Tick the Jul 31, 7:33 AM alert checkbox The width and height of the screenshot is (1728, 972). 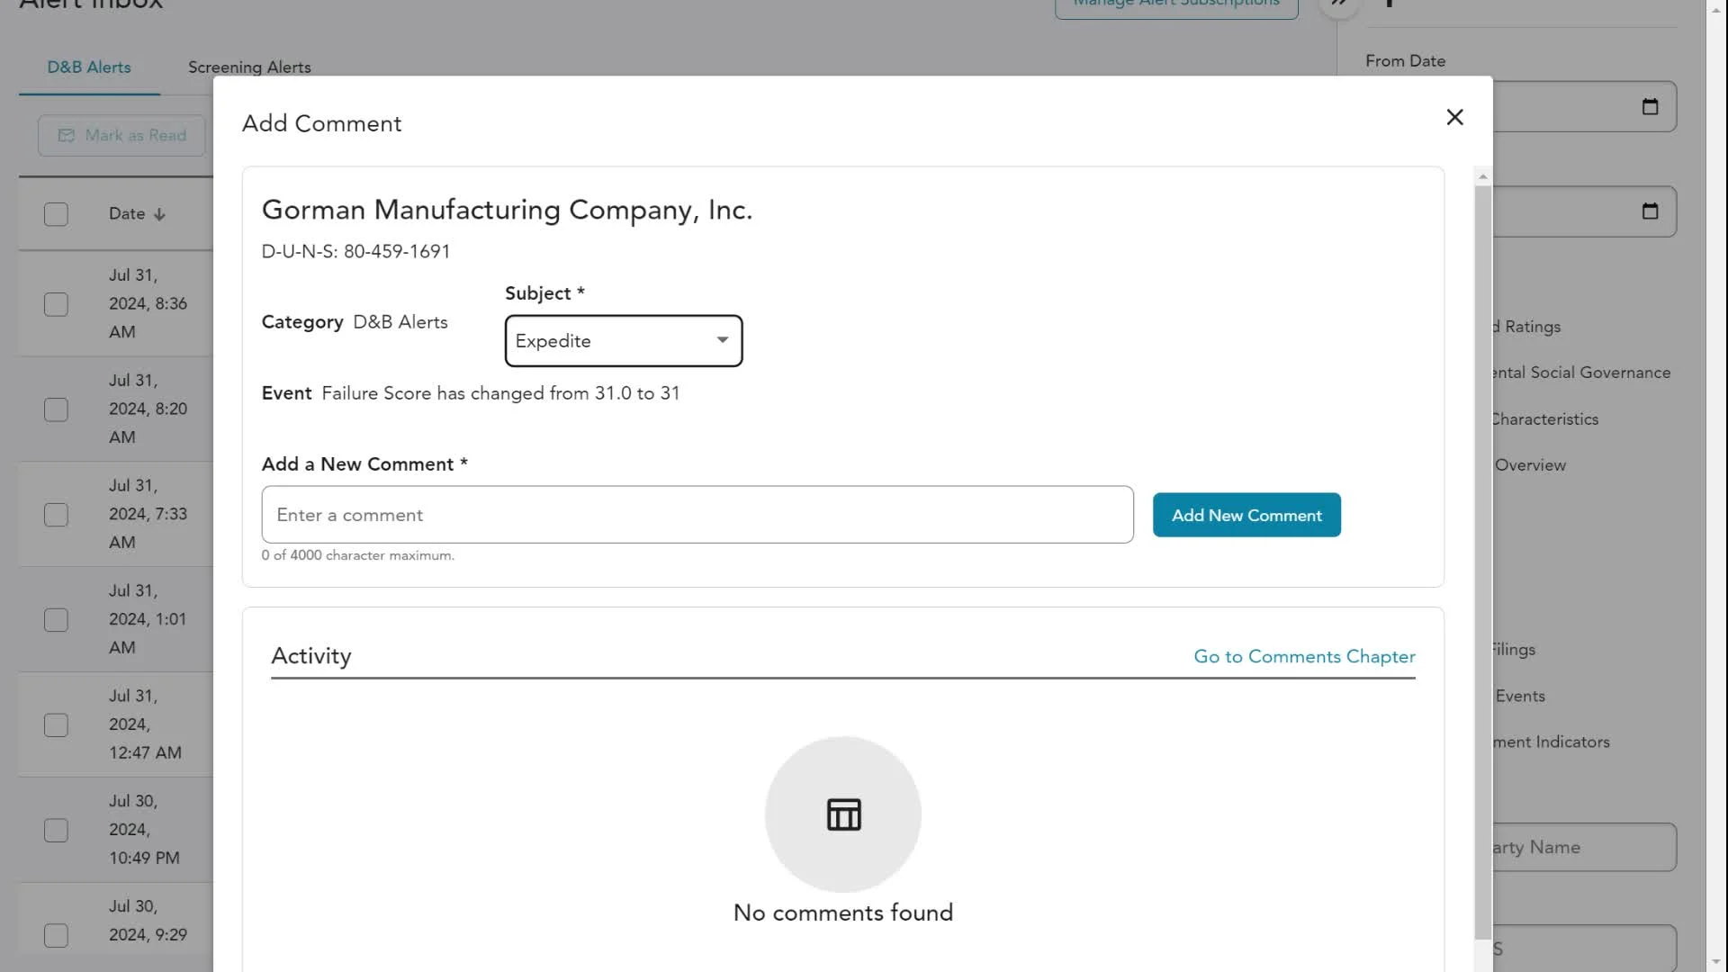pyautogui.click(x=56, y=515)
